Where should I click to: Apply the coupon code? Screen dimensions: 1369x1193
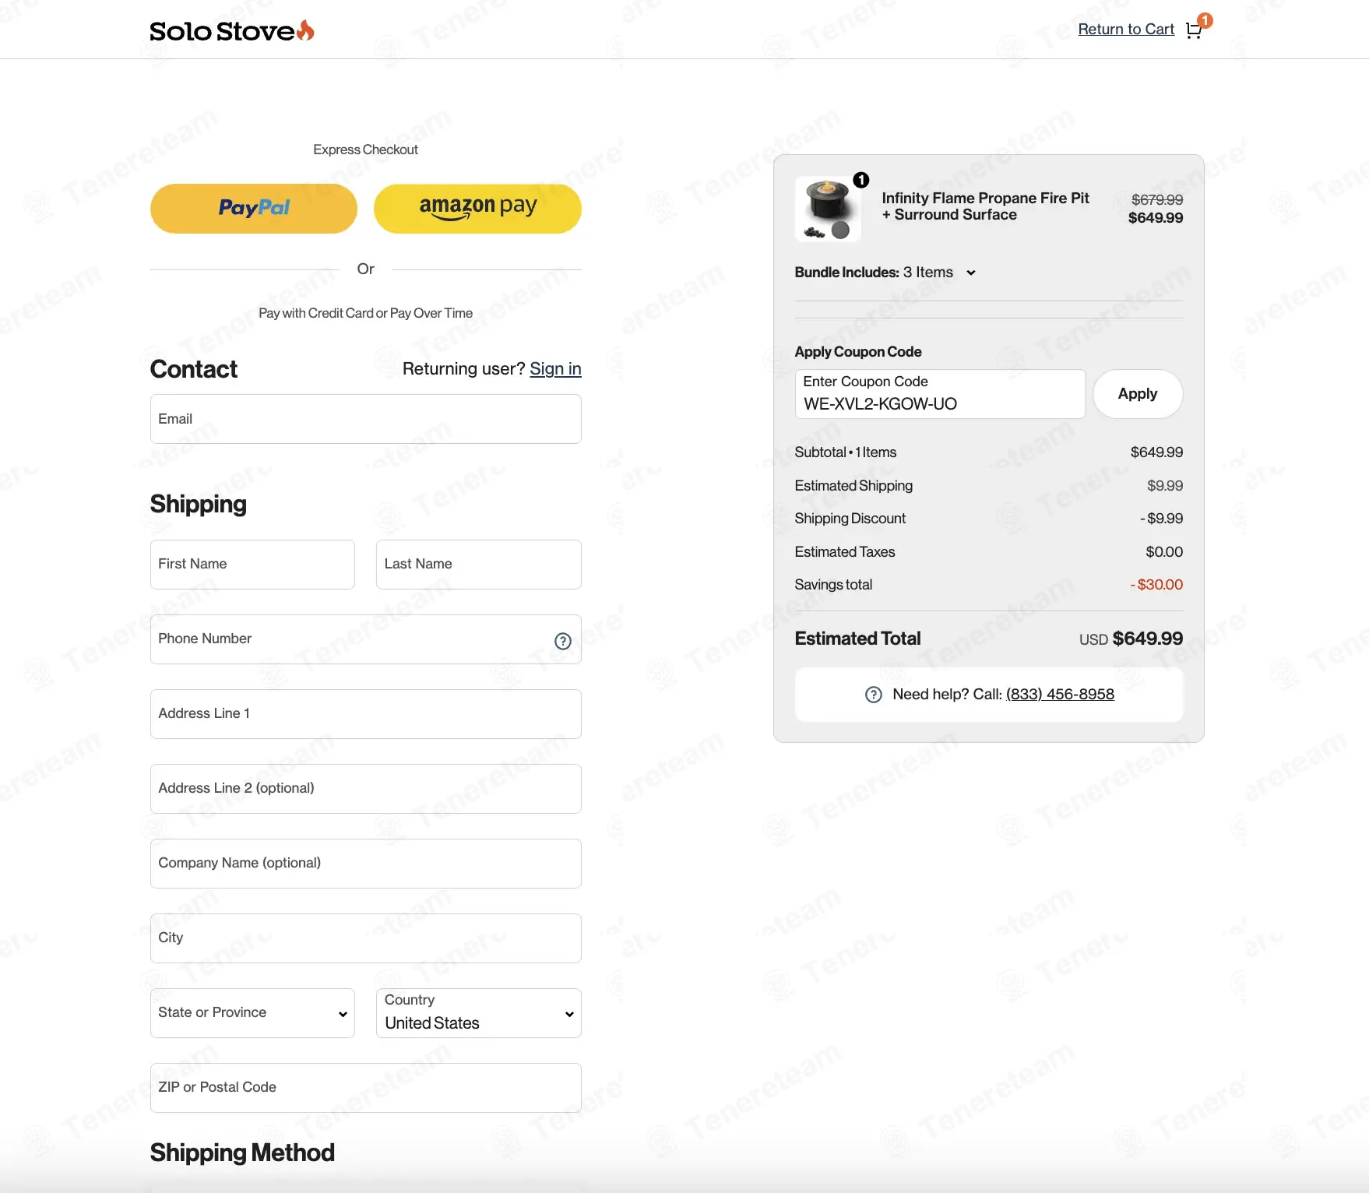tap(1138, 394)
